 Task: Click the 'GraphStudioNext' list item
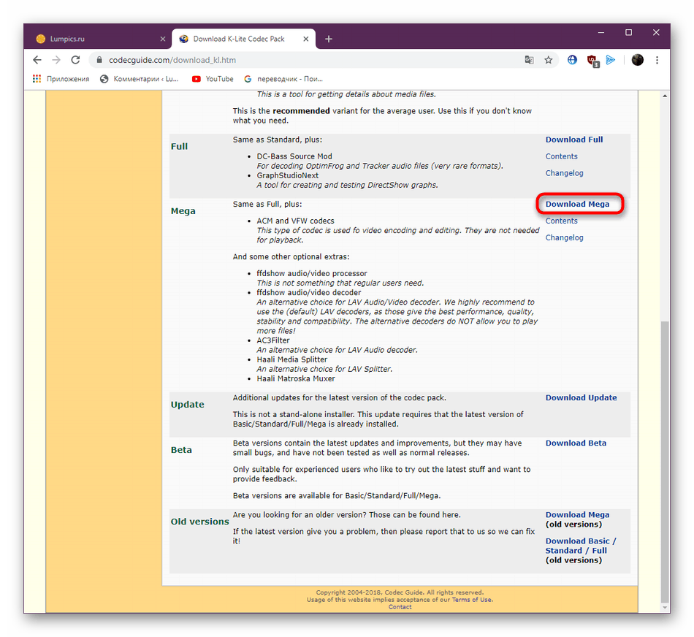pyautogui.click(x=288, y=175)
